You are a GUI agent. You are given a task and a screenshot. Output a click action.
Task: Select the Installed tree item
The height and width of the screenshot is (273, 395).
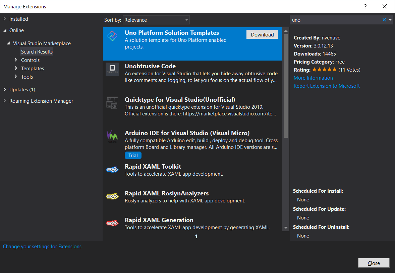coord(19,19)
